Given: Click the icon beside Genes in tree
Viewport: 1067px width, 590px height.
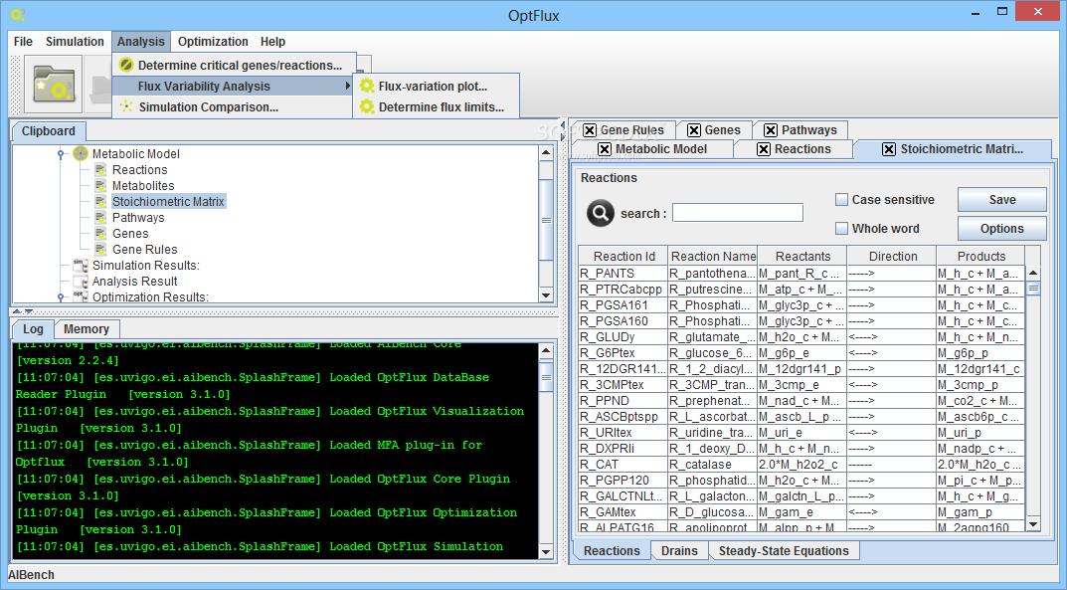Looking at the screenshot, I should [100, 234].
